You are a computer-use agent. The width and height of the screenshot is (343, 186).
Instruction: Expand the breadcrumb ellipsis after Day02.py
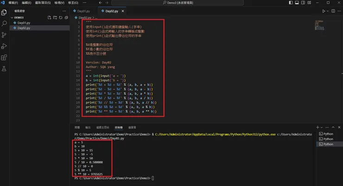pos(96,18)
